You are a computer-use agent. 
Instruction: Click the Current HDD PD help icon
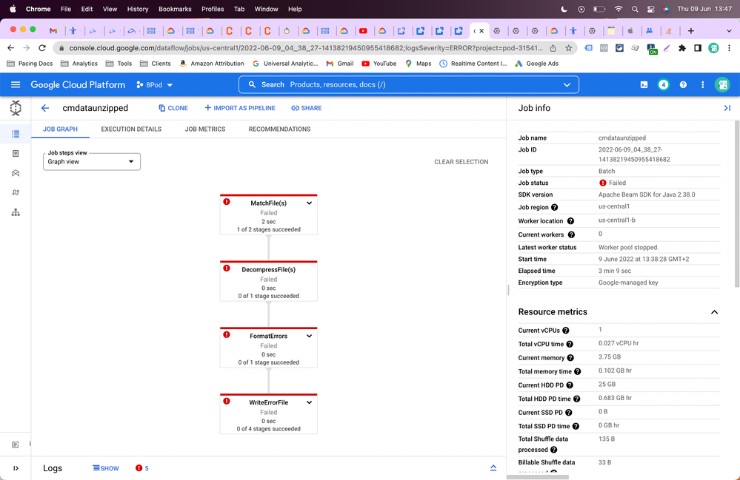pyautogui.click(x=570, y=385)
